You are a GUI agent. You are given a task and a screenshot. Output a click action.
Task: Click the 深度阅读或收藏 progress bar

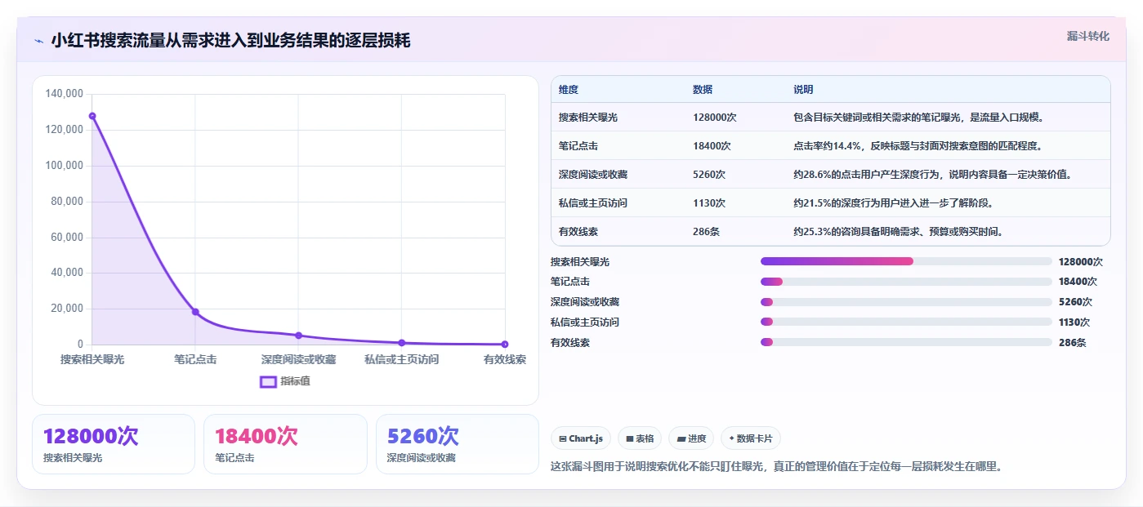click(x=906, y=302)
